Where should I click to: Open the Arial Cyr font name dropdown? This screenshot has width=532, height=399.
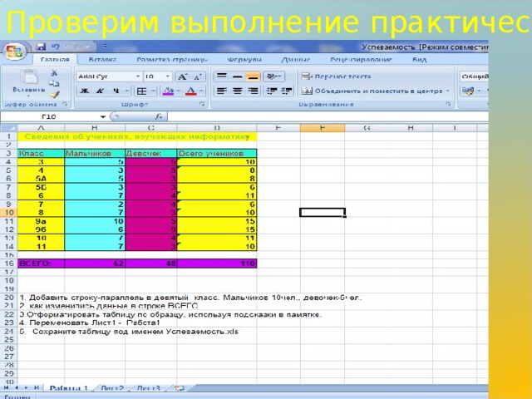point(138,76)
